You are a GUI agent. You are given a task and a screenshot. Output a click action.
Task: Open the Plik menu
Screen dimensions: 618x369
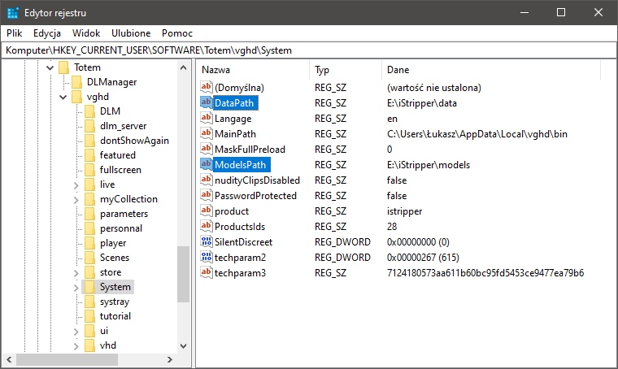[x=15, y=33]
